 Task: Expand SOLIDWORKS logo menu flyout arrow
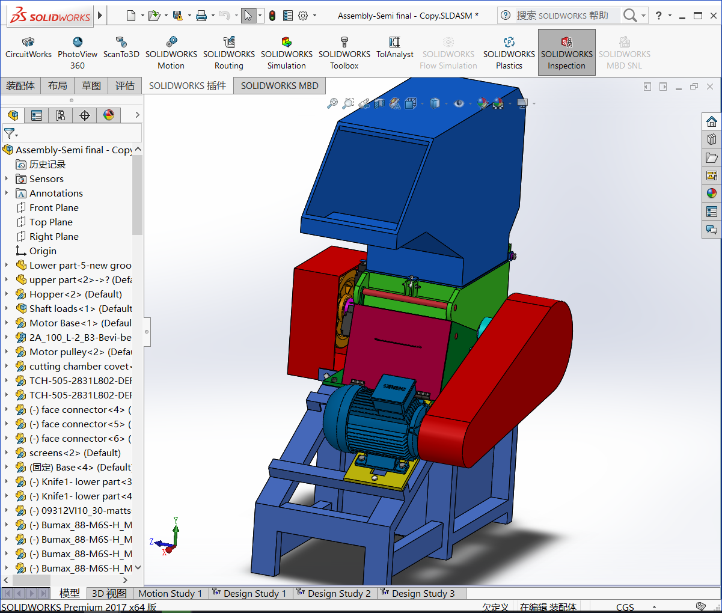(100, 15)
